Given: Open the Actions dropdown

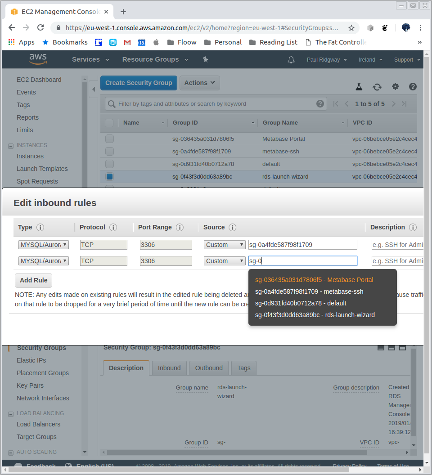Looking at the screenshot, I should click(199, 83).
